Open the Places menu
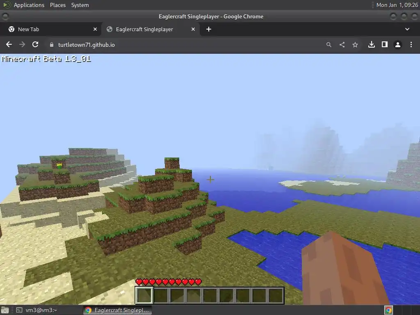 (x=57, y=5)
